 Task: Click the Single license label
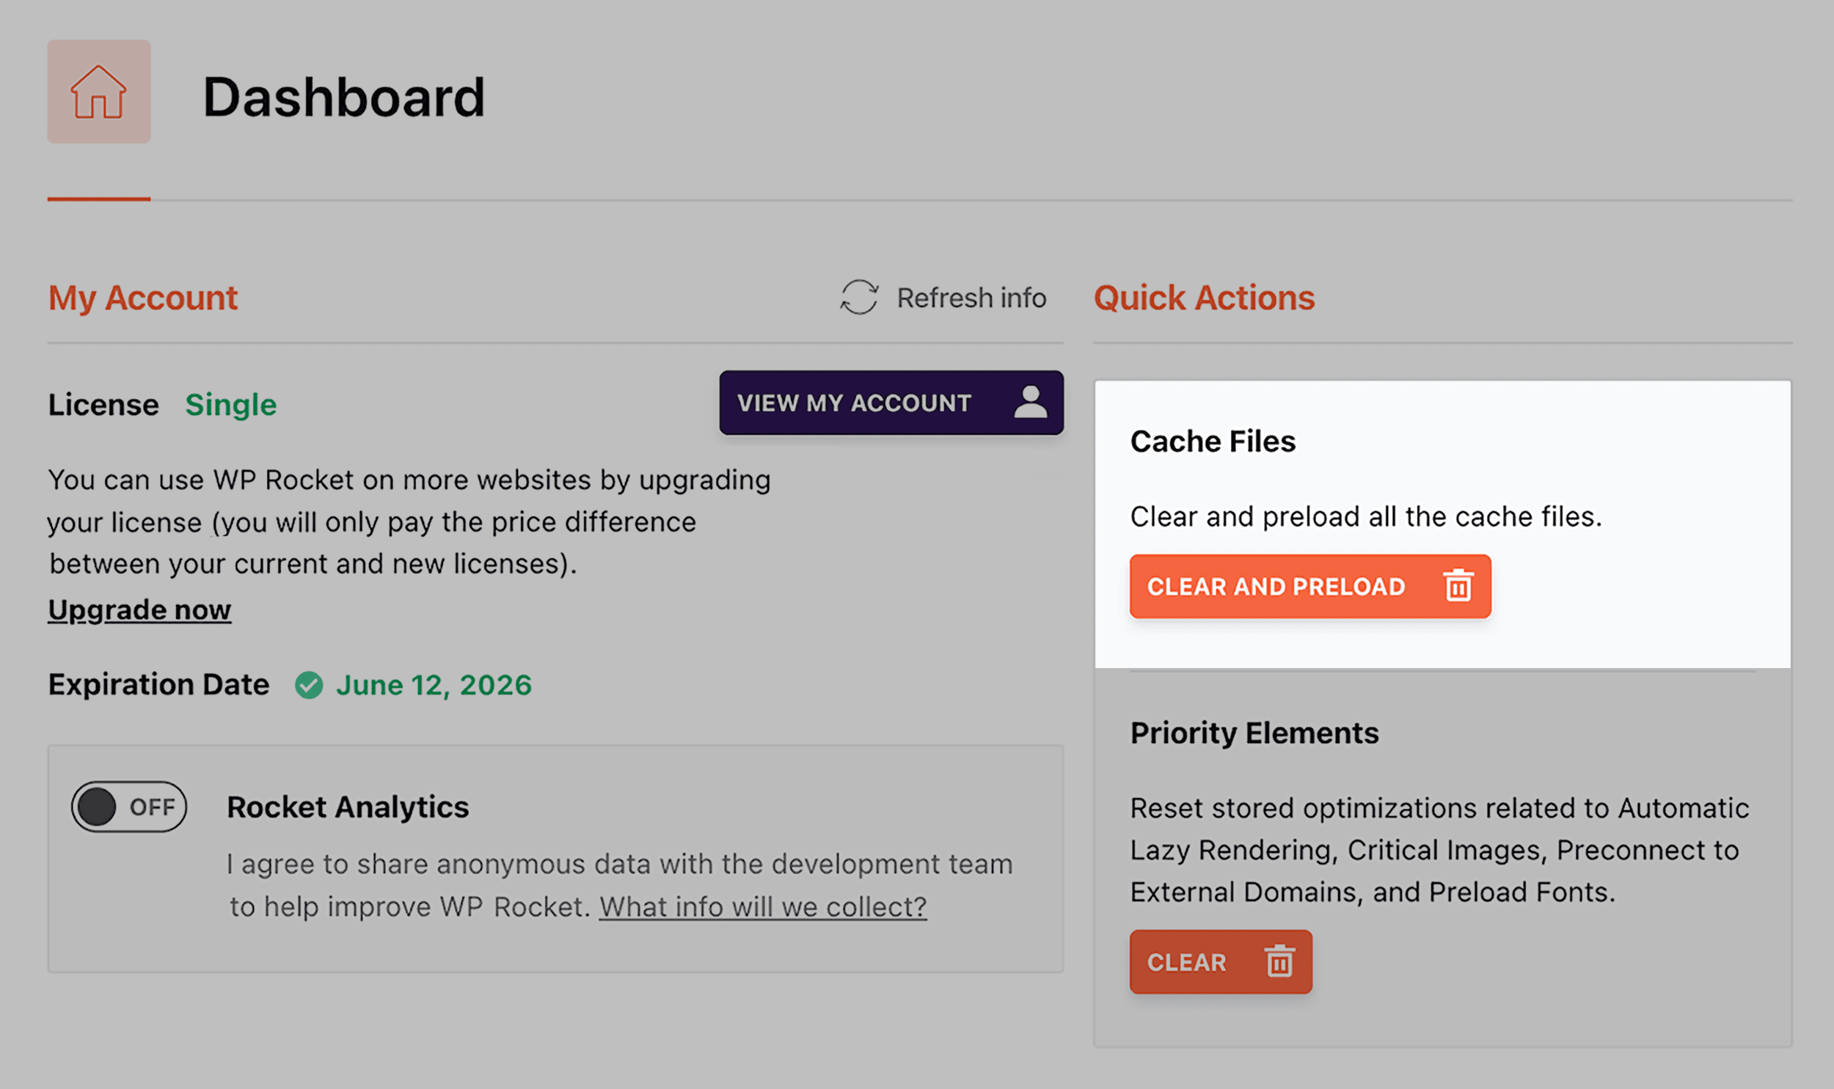click(x=230, y=404)
